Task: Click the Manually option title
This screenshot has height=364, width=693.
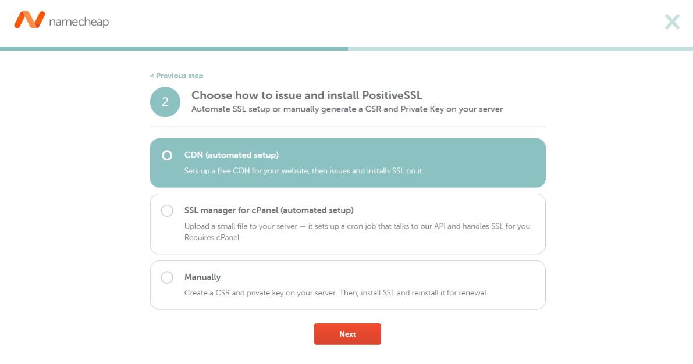Action: [202, 277]
